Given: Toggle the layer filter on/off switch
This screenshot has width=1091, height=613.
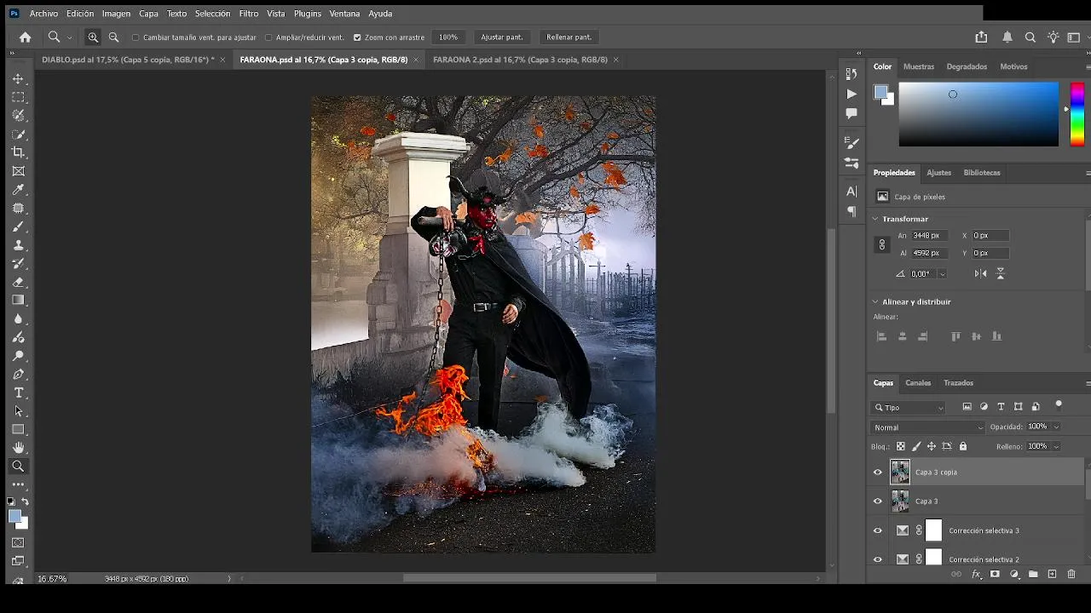Looking at the screenshot, I should (1059, 405).
